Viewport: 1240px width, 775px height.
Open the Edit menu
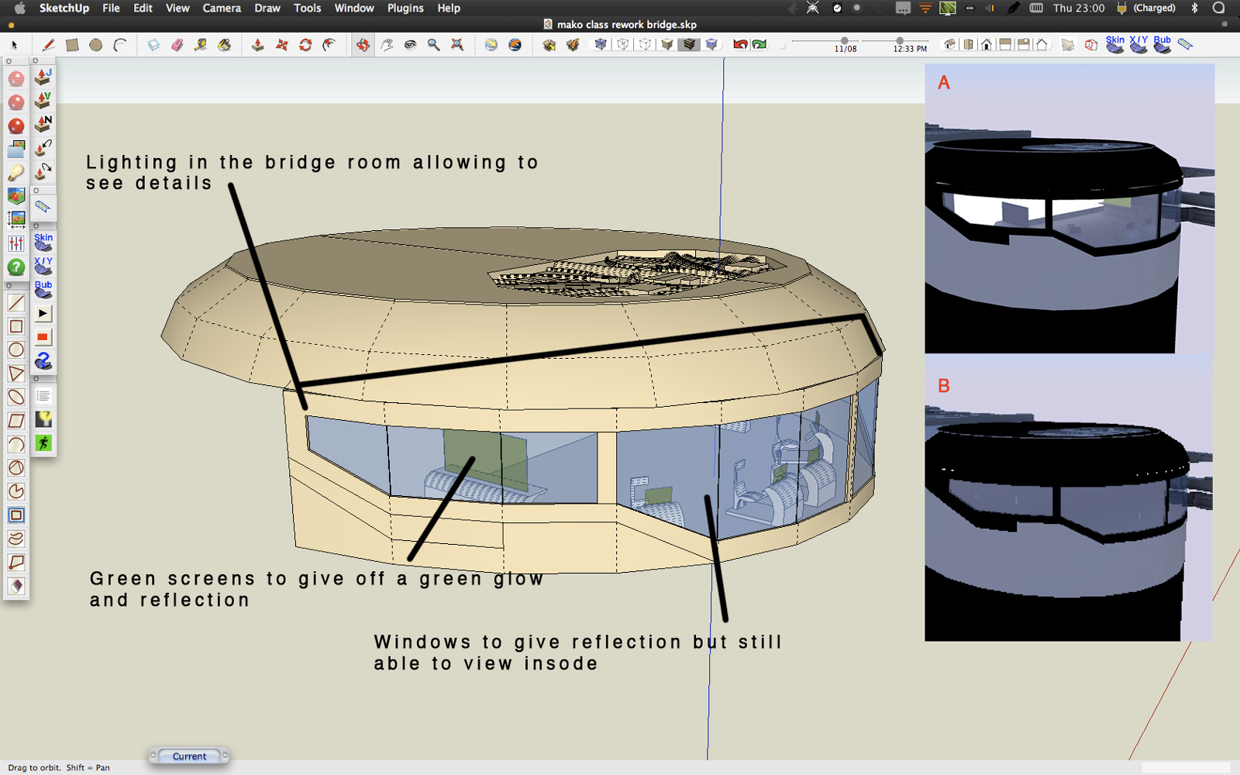coord(143,8)
